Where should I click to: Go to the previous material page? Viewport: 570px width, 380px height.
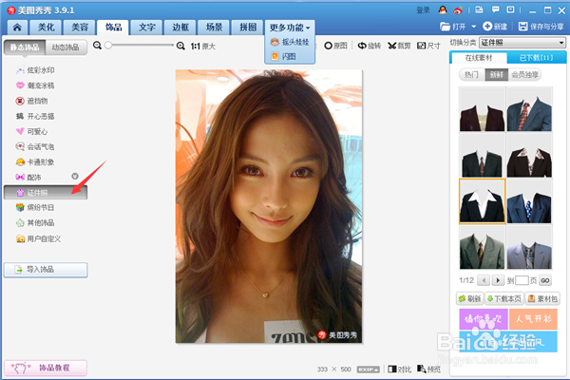[484, 280]
